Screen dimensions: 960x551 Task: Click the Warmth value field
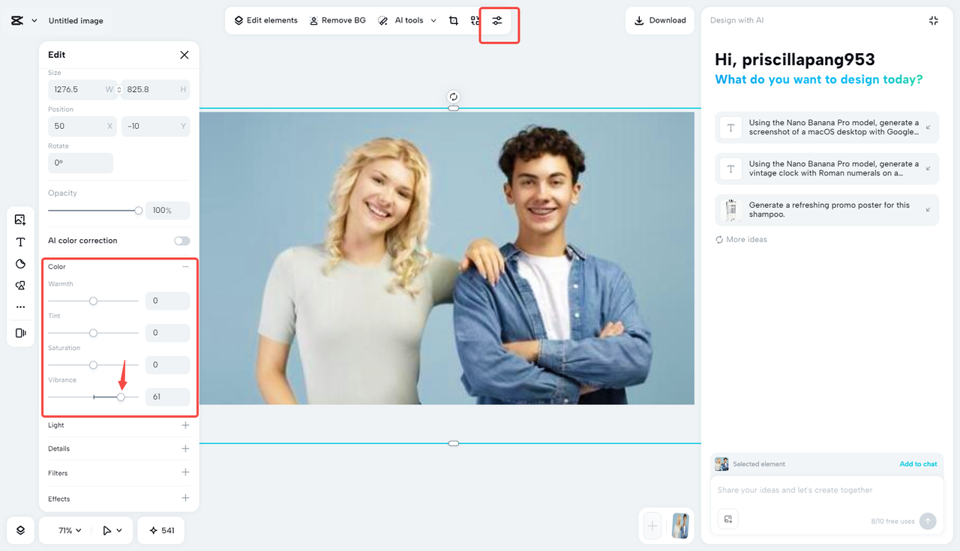167,301
